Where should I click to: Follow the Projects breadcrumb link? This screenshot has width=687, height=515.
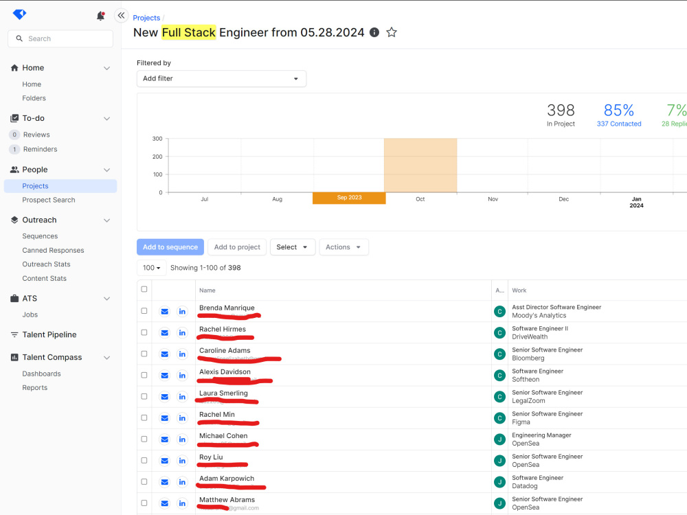pos(146,18)
